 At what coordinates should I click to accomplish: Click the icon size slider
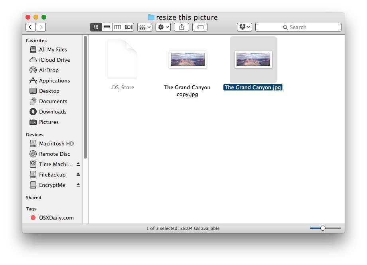pyautogui.click(x=323, y=228)
